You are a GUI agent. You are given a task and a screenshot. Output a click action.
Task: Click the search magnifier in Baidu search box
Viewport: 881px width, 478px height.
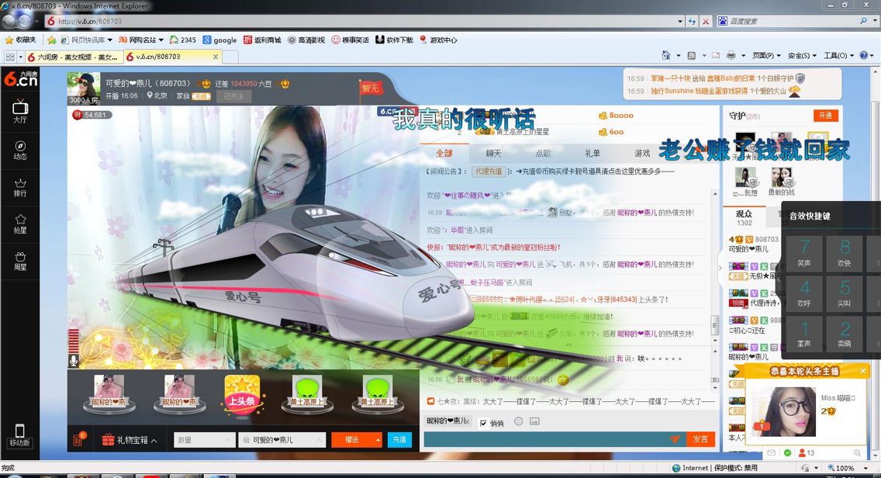pos(863,21)
